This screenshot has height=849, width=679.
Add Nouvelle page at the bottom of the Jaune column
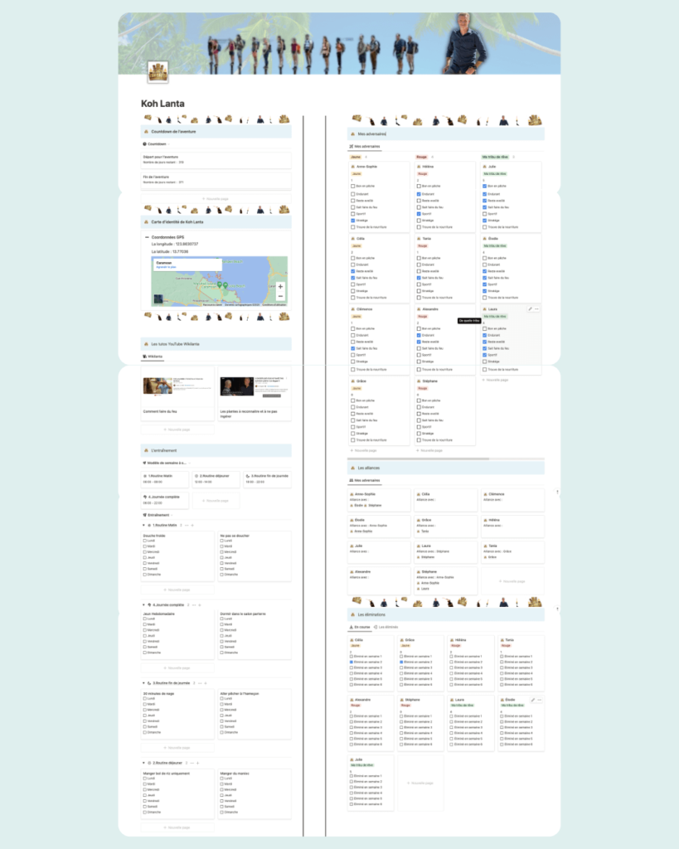point(363,450)
